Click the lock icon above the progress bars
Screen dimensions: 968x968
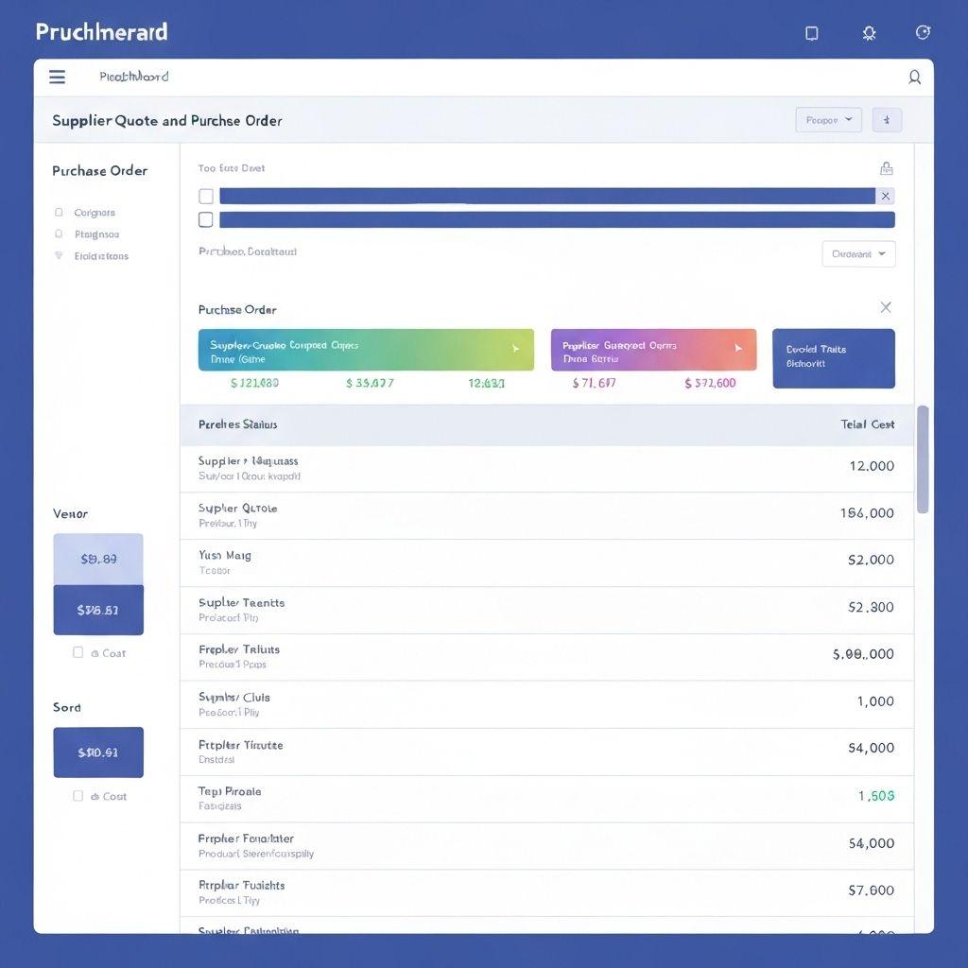coord(886,167)
